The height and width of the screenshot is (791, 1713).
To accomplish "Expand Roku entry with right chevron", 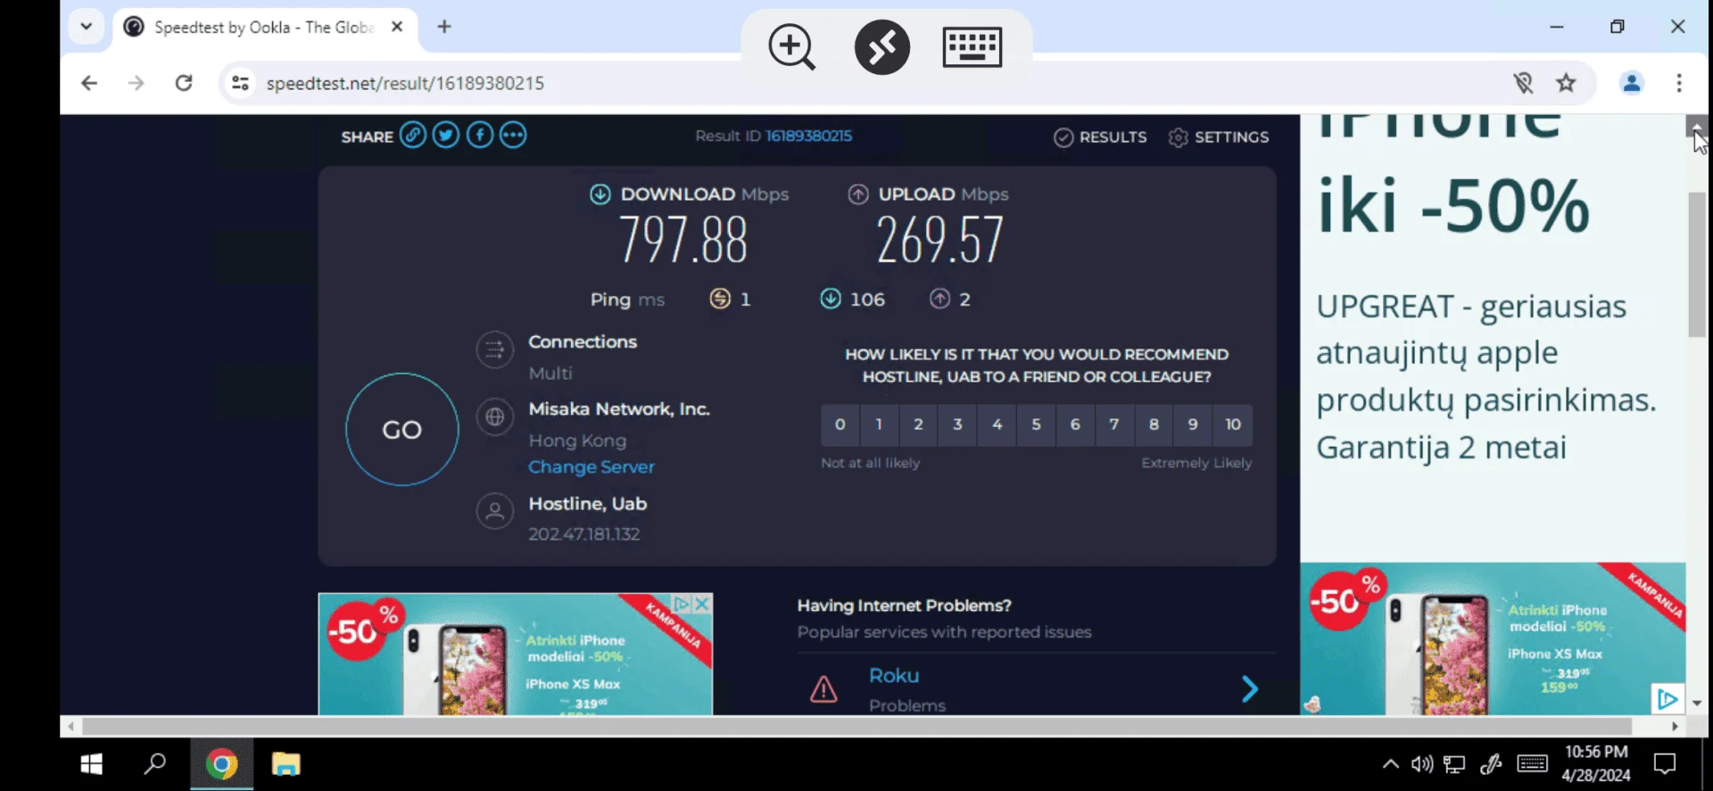I will 1250,688.
